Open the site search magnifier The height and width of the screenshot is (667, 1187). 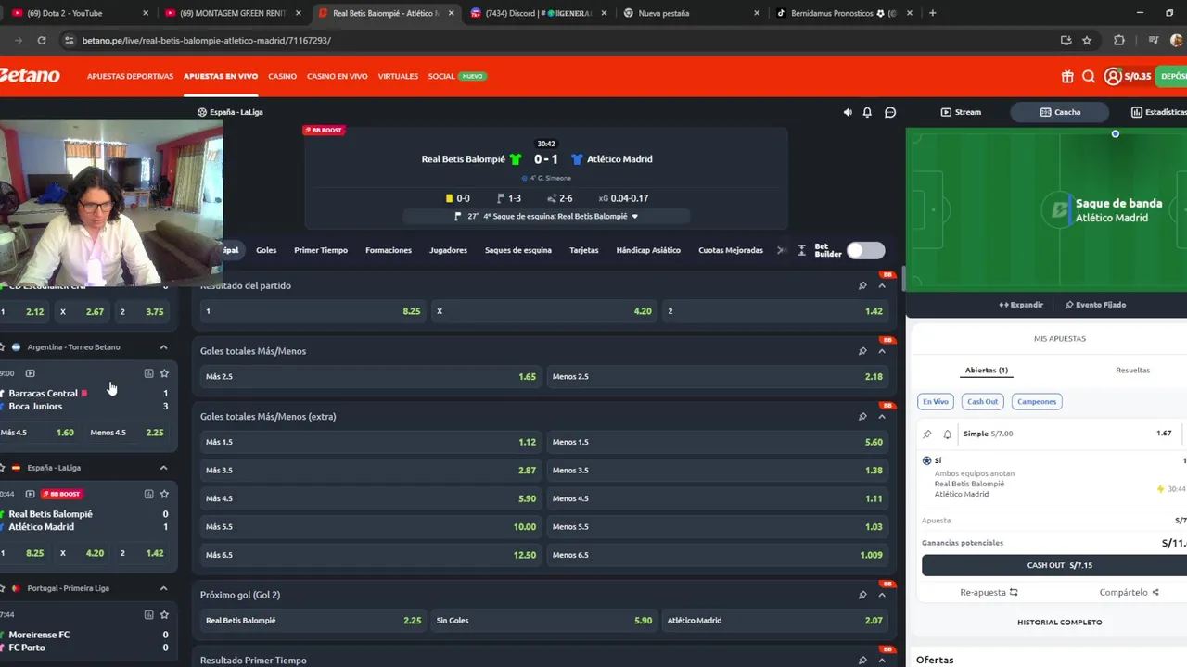[x=1089, y=77]
